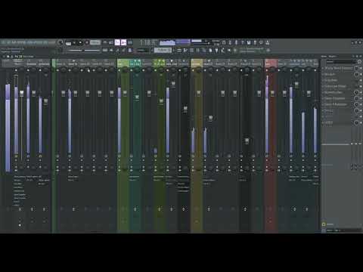Mute the green mixer track
The image size is (363, 272).
(119, 70)
